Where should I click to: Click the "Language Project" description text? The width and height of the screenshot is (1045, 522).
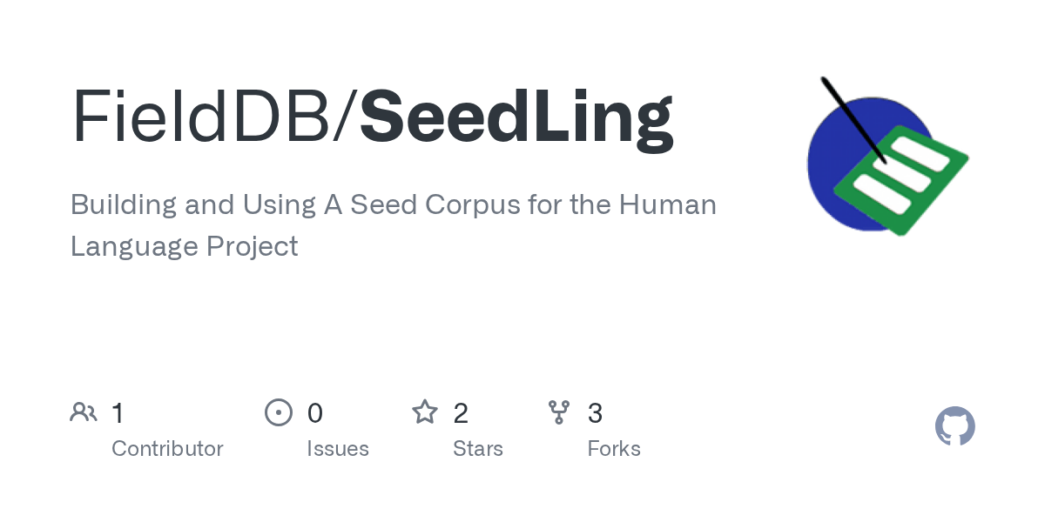[x=184, y=246]
